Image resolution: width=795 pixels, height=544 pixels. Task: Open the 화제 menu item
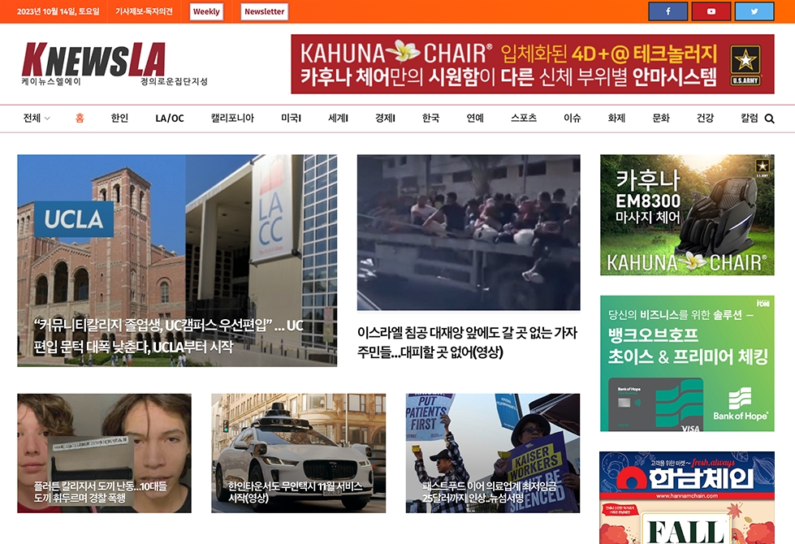click(x=616, y=118)
